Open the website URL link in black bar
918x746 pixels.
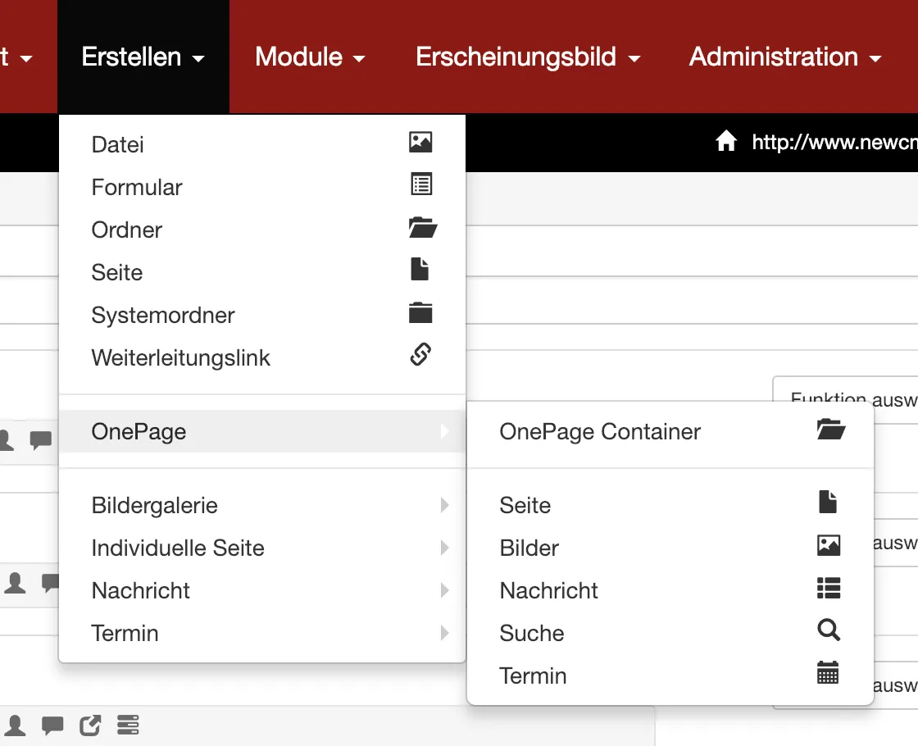834,143
